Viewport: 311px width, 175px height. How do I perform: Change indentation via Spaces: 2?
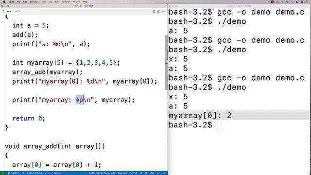[122, 173]
